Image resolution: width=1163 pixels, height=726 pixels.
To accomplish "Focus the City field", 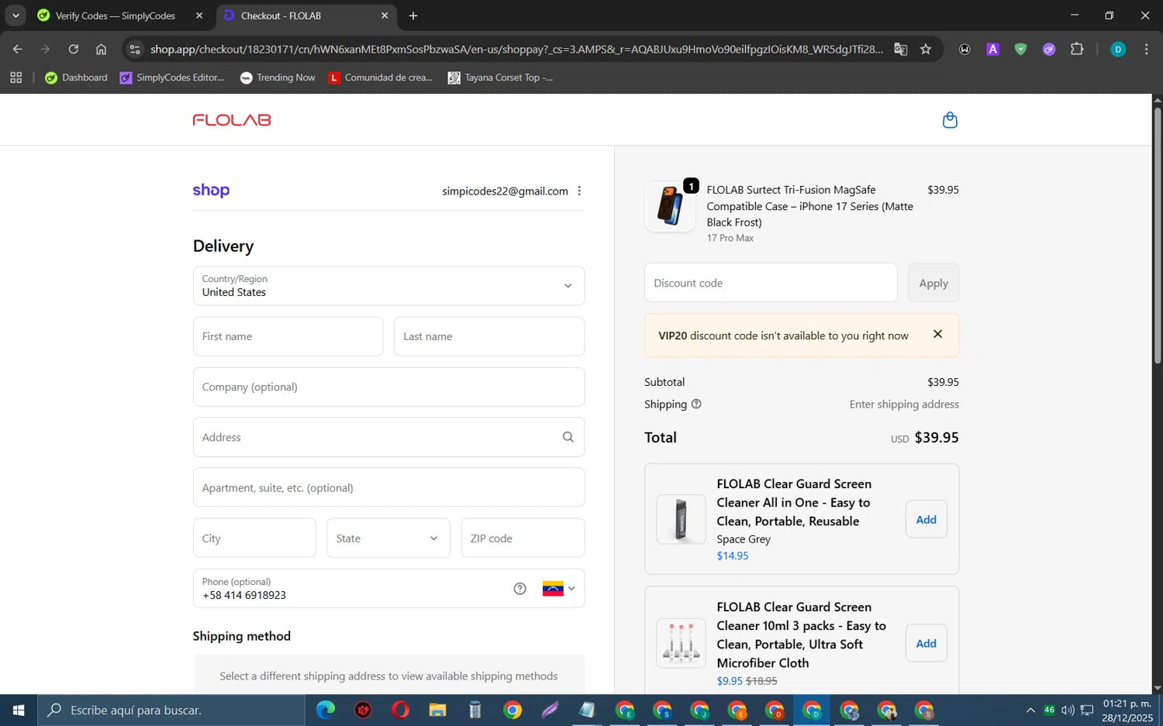I will 254,538.
